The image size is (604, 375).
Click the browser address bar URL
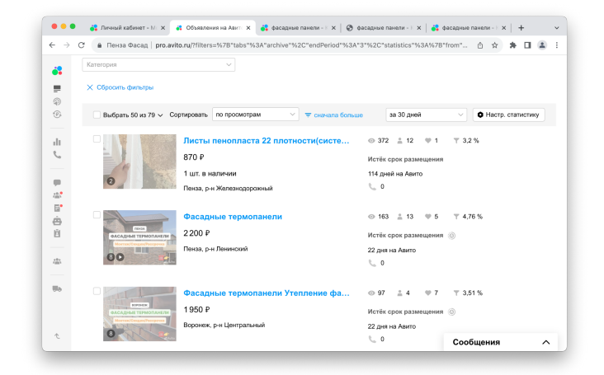tap(311, 45)
